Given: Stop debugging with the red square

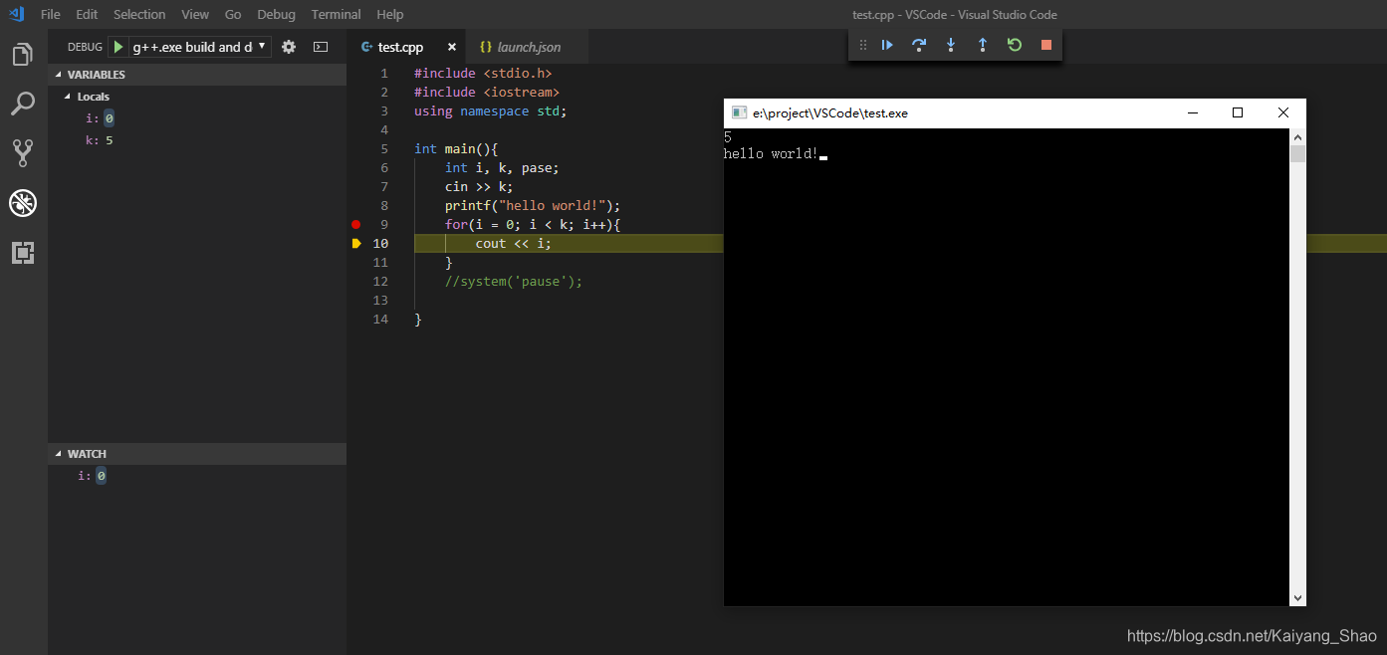Looking at the screenshot, I should 1046,45.
